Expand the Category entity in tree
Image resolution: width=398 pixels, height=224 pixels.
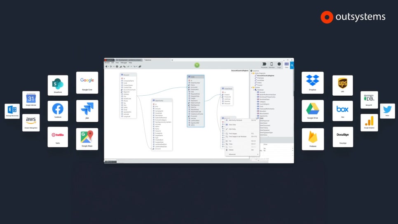256,102
